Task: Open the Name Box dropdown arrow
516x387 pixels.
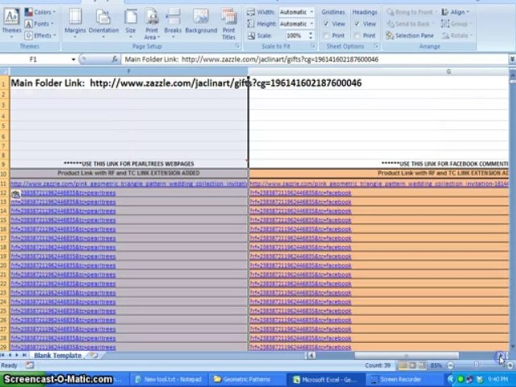Action: (74, 60)
